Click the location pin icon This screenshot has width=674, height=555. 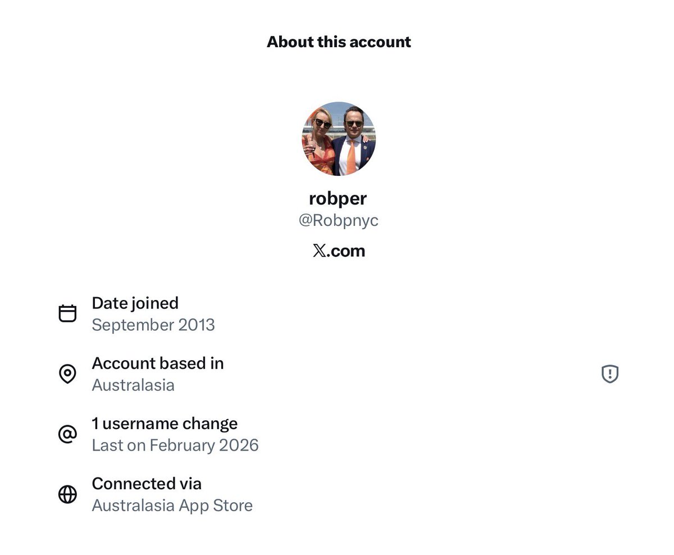click(67, 374)
